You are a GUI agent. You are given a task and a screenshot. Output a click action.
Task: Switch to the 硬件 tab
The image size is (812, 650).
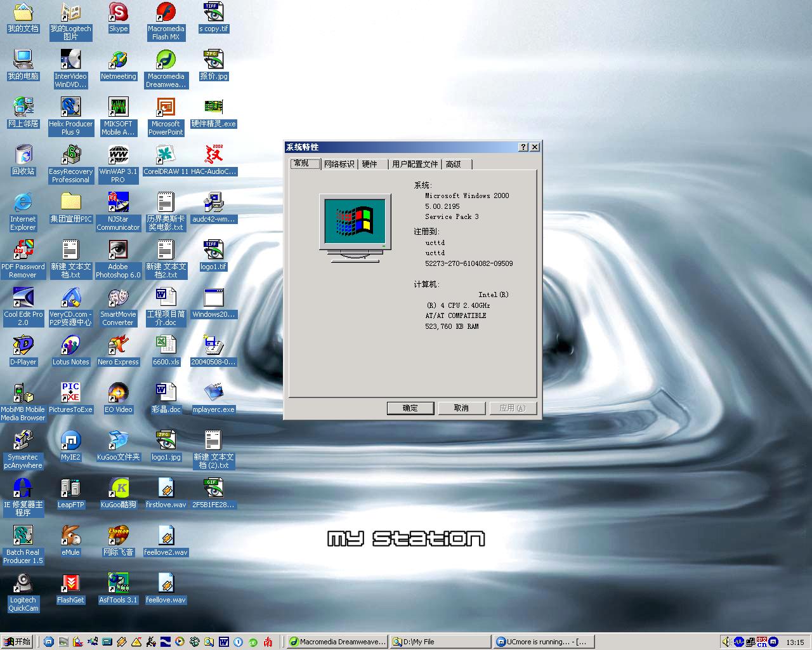[x=373, y=164]
